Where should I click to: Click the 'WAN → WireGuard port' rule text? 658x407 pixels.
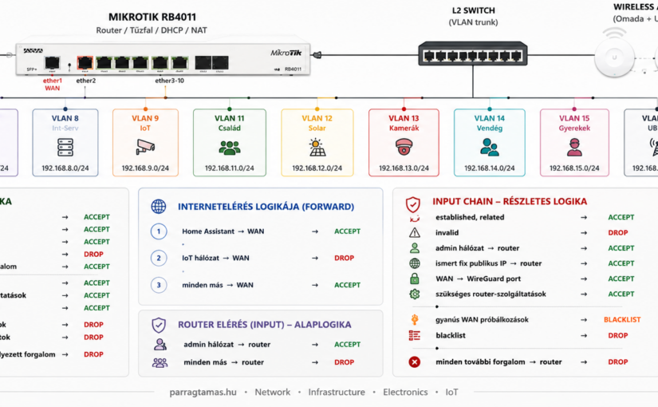point(478,279)
